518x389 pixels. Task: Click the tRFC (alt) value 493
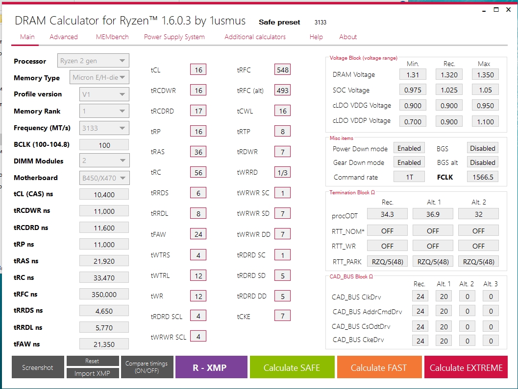coord(282,90)
